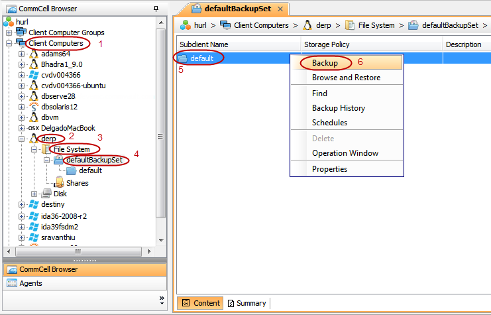
Task: Open Properties from the context menu
Action: (x=329, y=169)
